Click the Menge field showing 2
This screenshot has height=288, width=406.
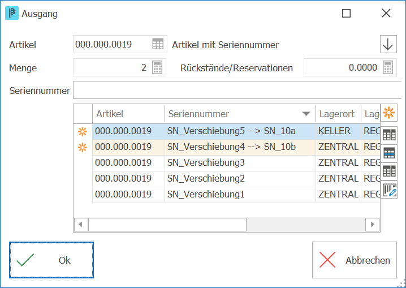pyautogui.click(x=119, y=67)
